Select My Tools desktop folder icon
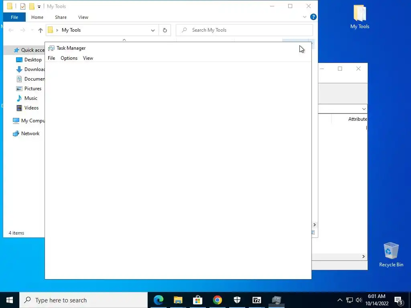The width and height of the screenshot is (411, 308). (360, 17)
